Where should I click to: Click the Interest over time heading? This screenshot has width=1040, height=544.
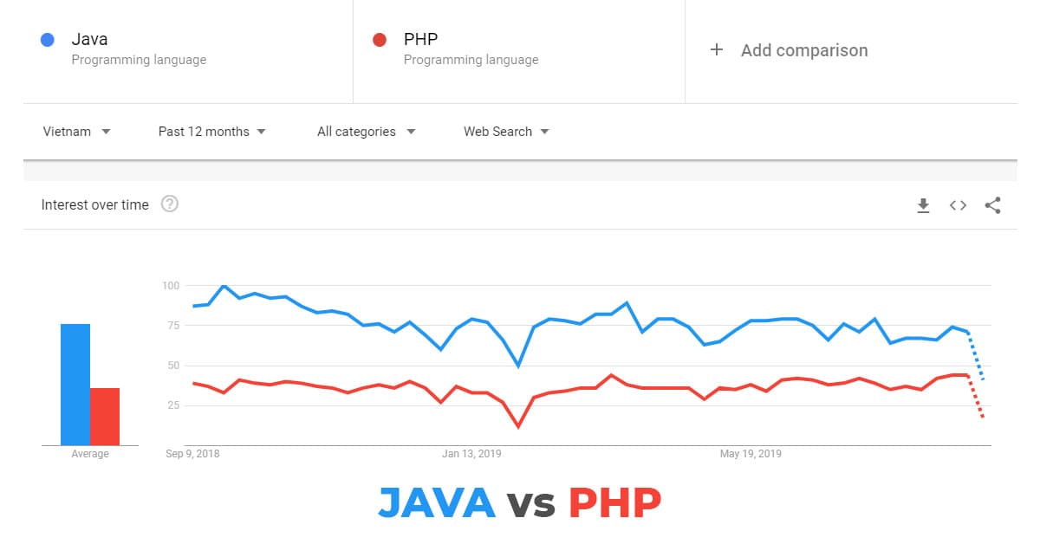pyautogui.click(x=94, y=204)
